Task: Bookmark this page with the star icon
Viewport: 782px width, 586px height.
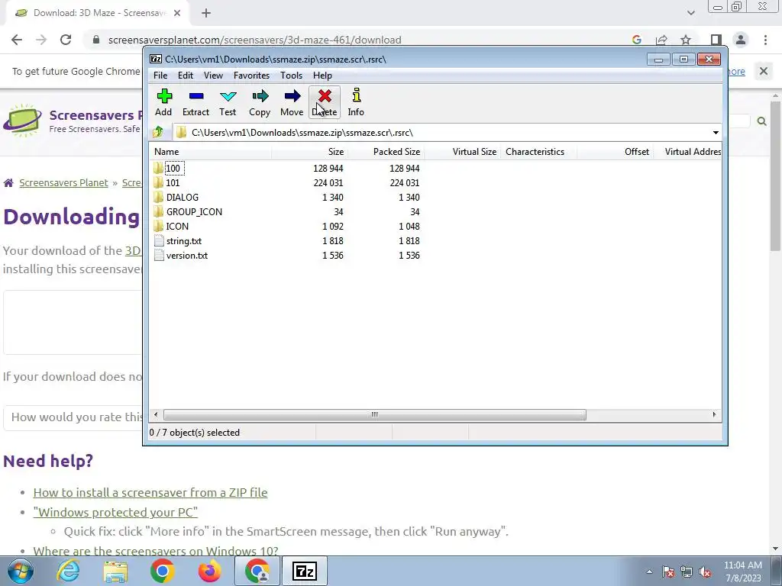Action: 686,40
